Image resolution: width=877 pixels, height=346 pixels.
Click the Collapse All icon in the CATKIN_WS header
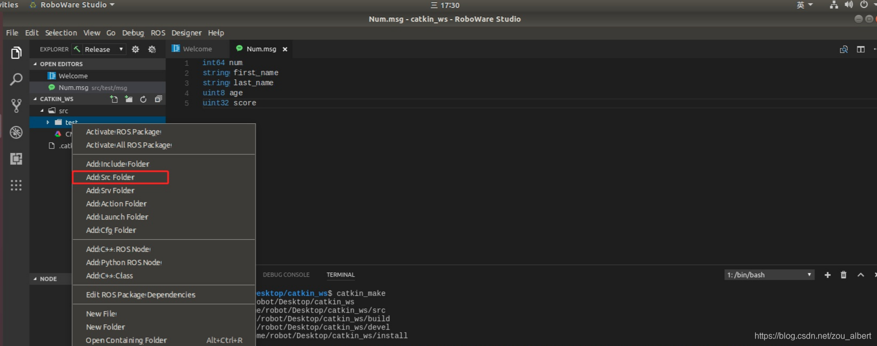158,99
